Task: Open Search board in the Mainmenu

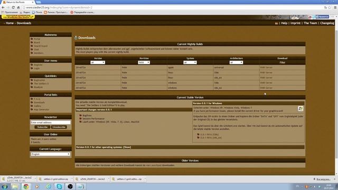Action: point(41,46)
